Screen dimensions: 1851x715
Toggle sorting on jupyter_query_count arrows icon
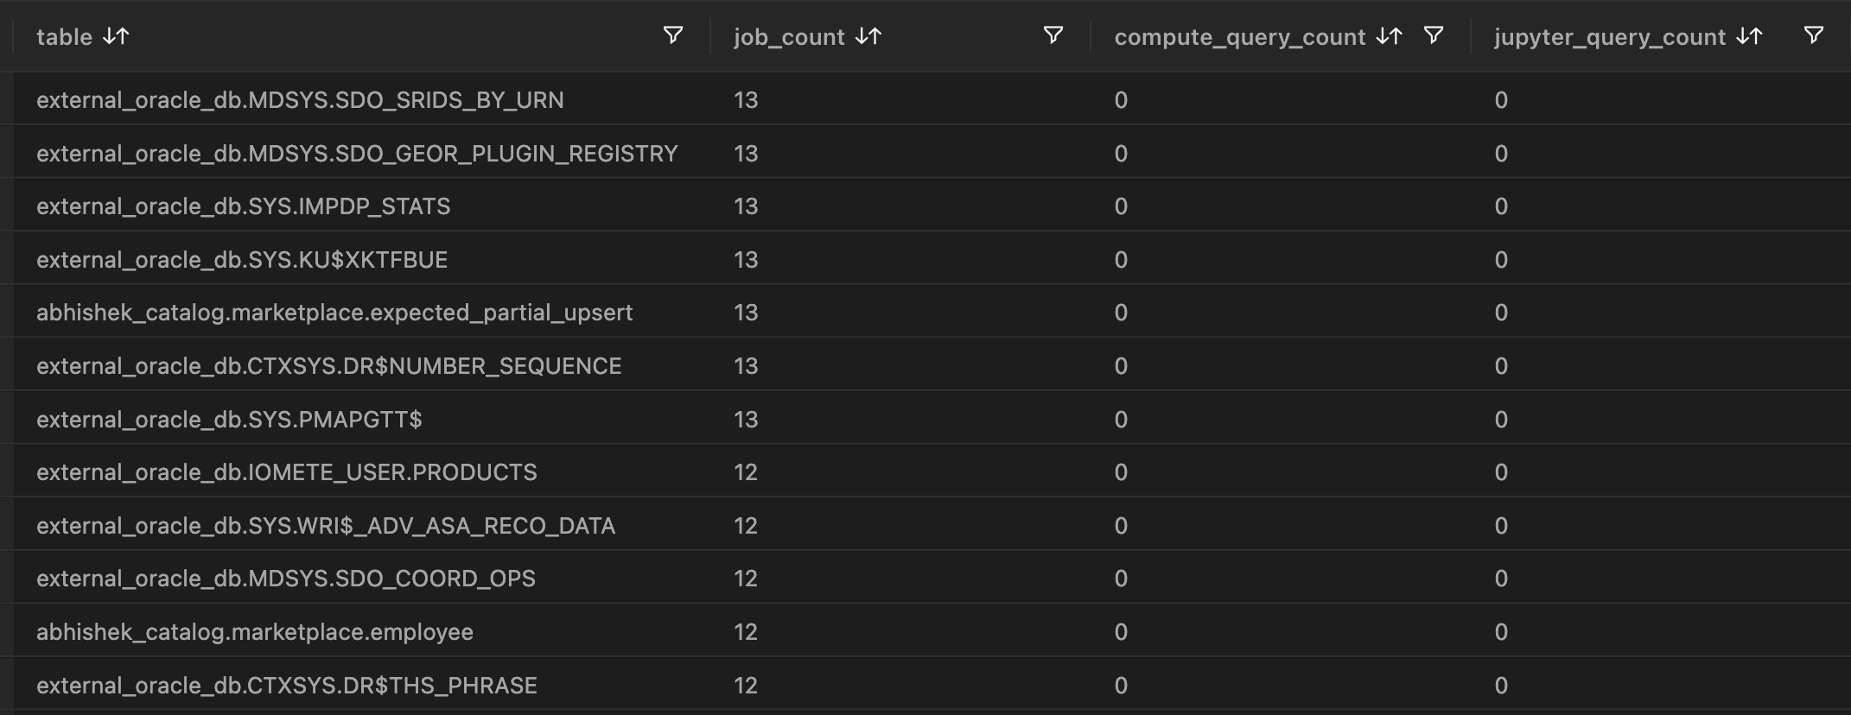(x=1750, y=36)
